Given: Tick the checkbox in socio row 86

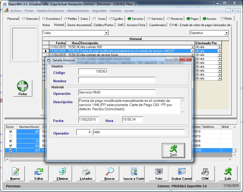Looking at the screenshot, I should coord(10,131).
